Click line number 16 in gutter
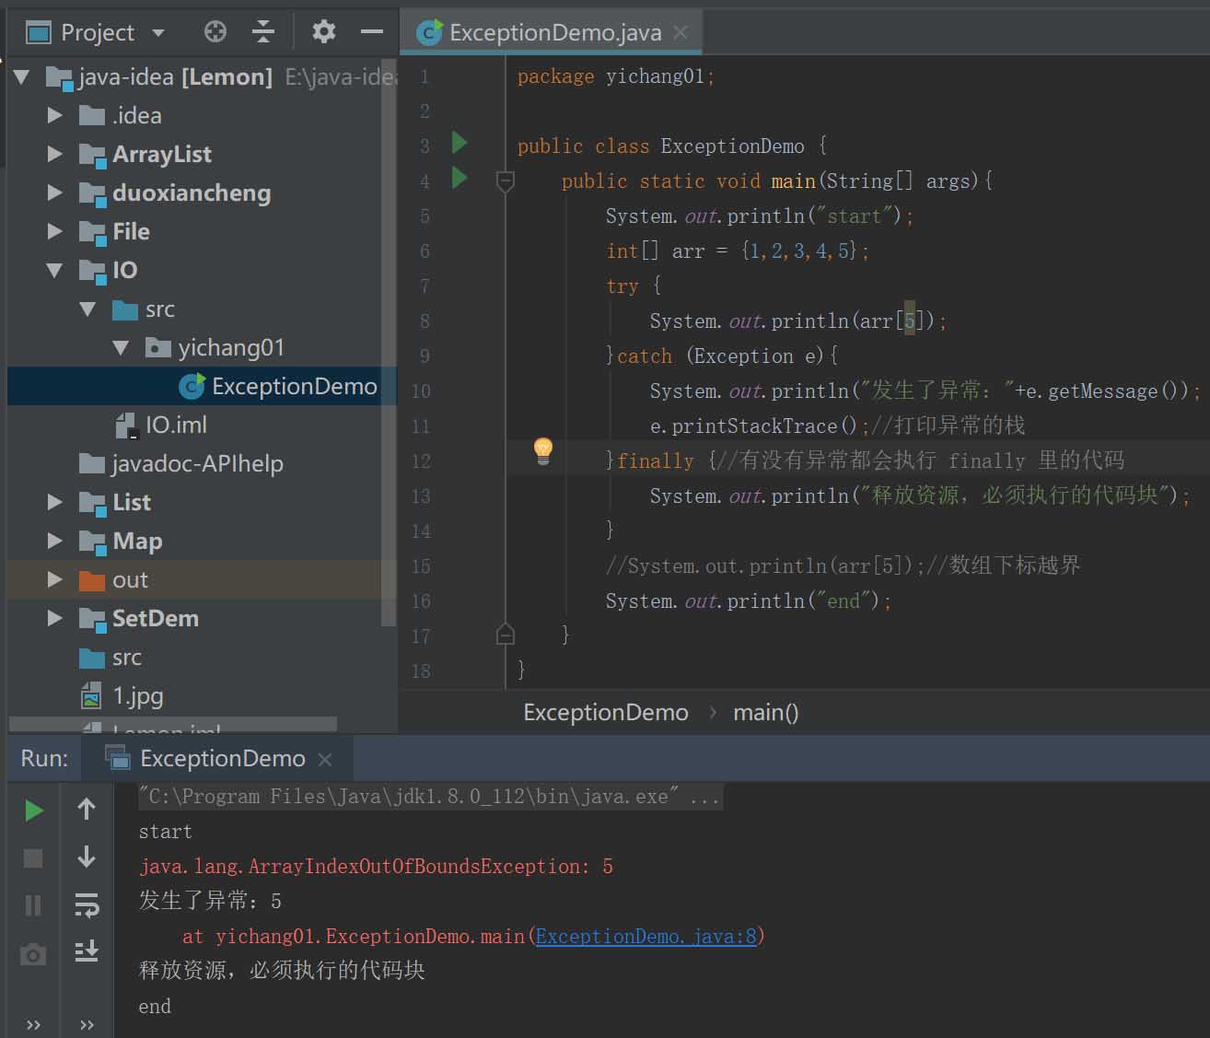Screen dimensions: 1210x1038 (x=421, y=601)
